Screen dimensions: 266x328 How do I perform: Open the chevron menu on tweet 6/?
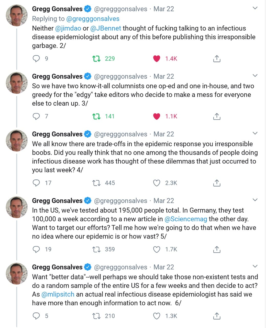(x=255, y=266)
